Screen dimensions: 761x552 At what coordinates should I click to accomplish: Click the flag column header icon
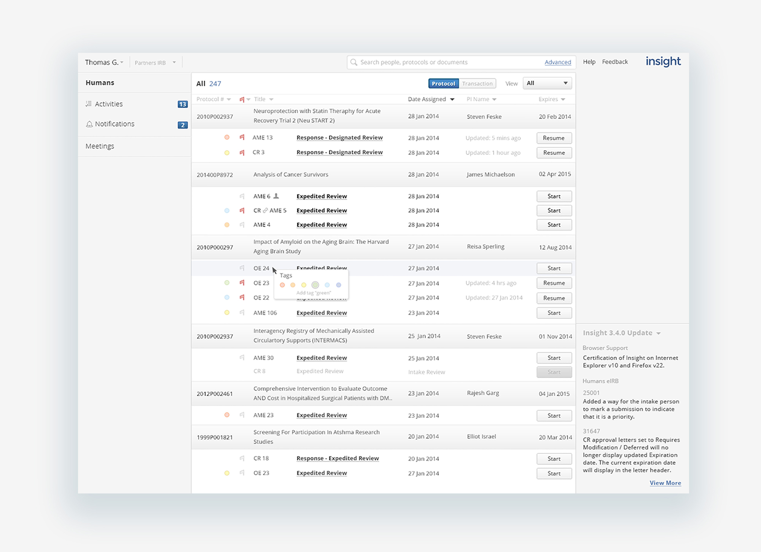pyautogui.click(x=242, y=99)
